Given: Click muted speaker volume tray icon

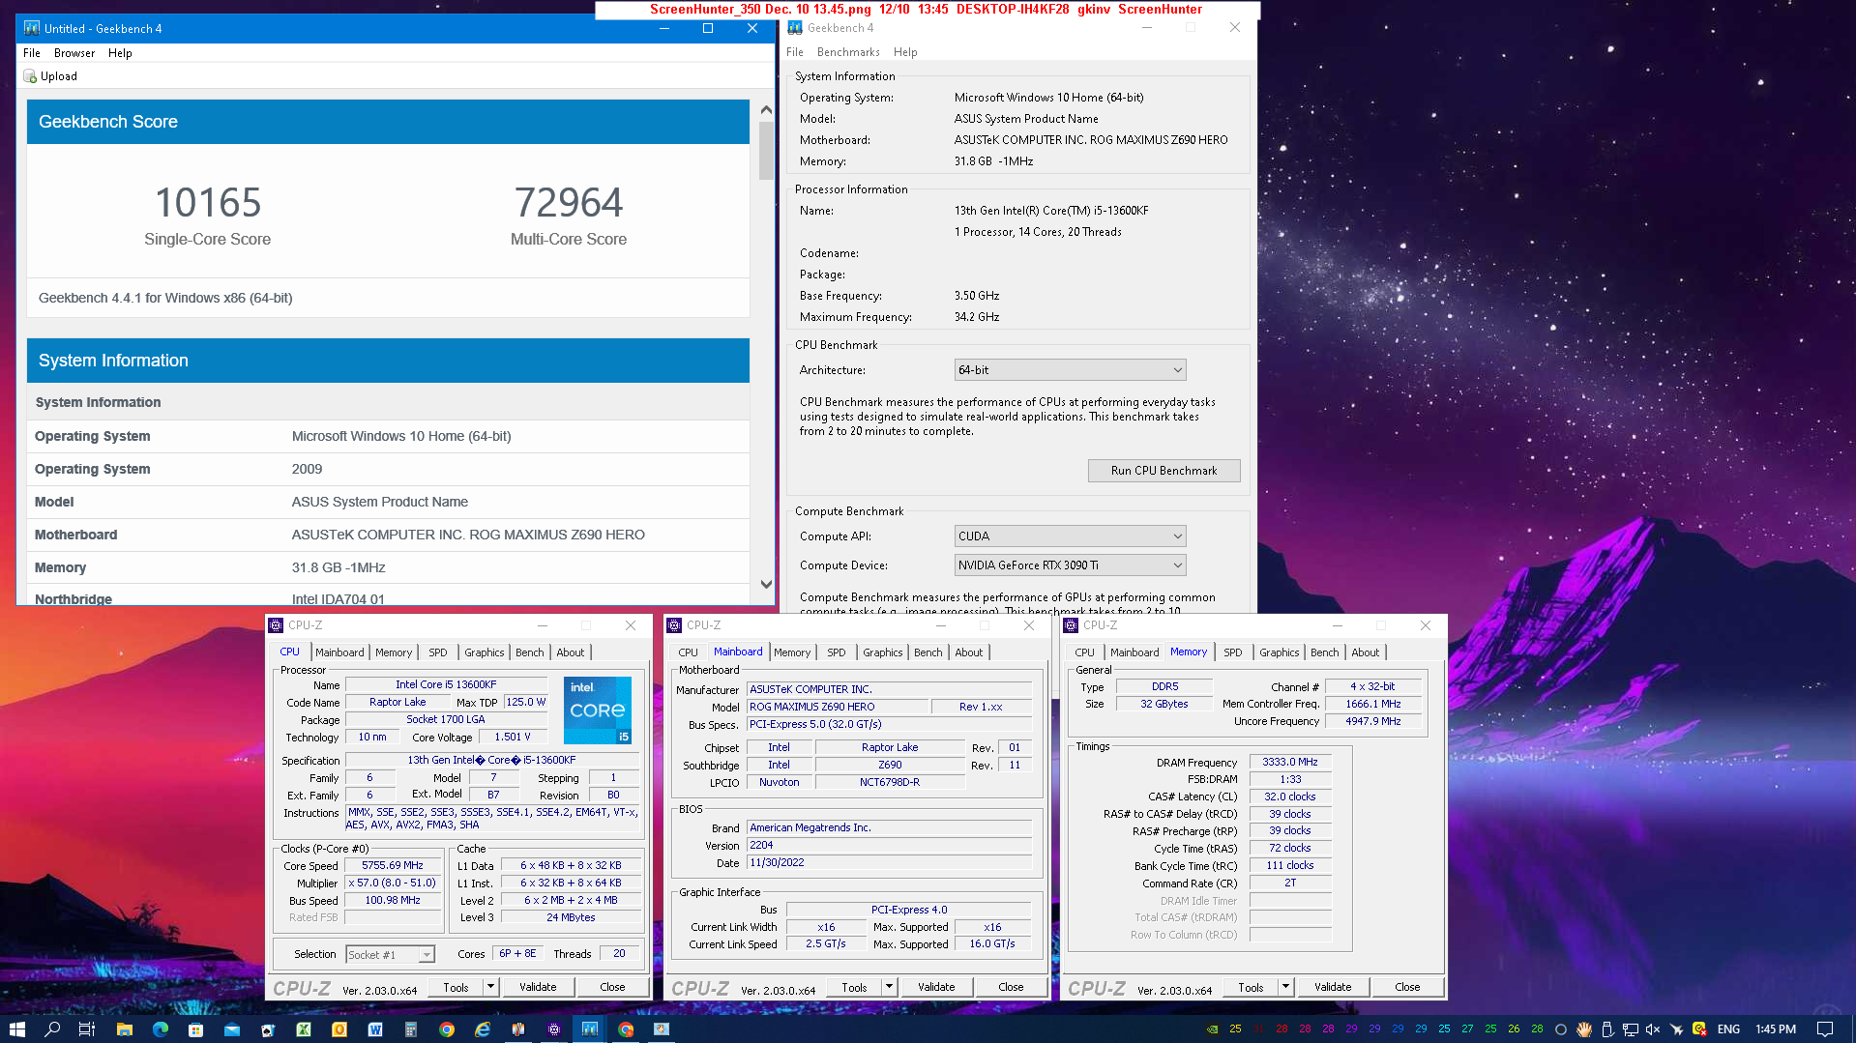Looking at the screenshot, I should (1653, 1029).
